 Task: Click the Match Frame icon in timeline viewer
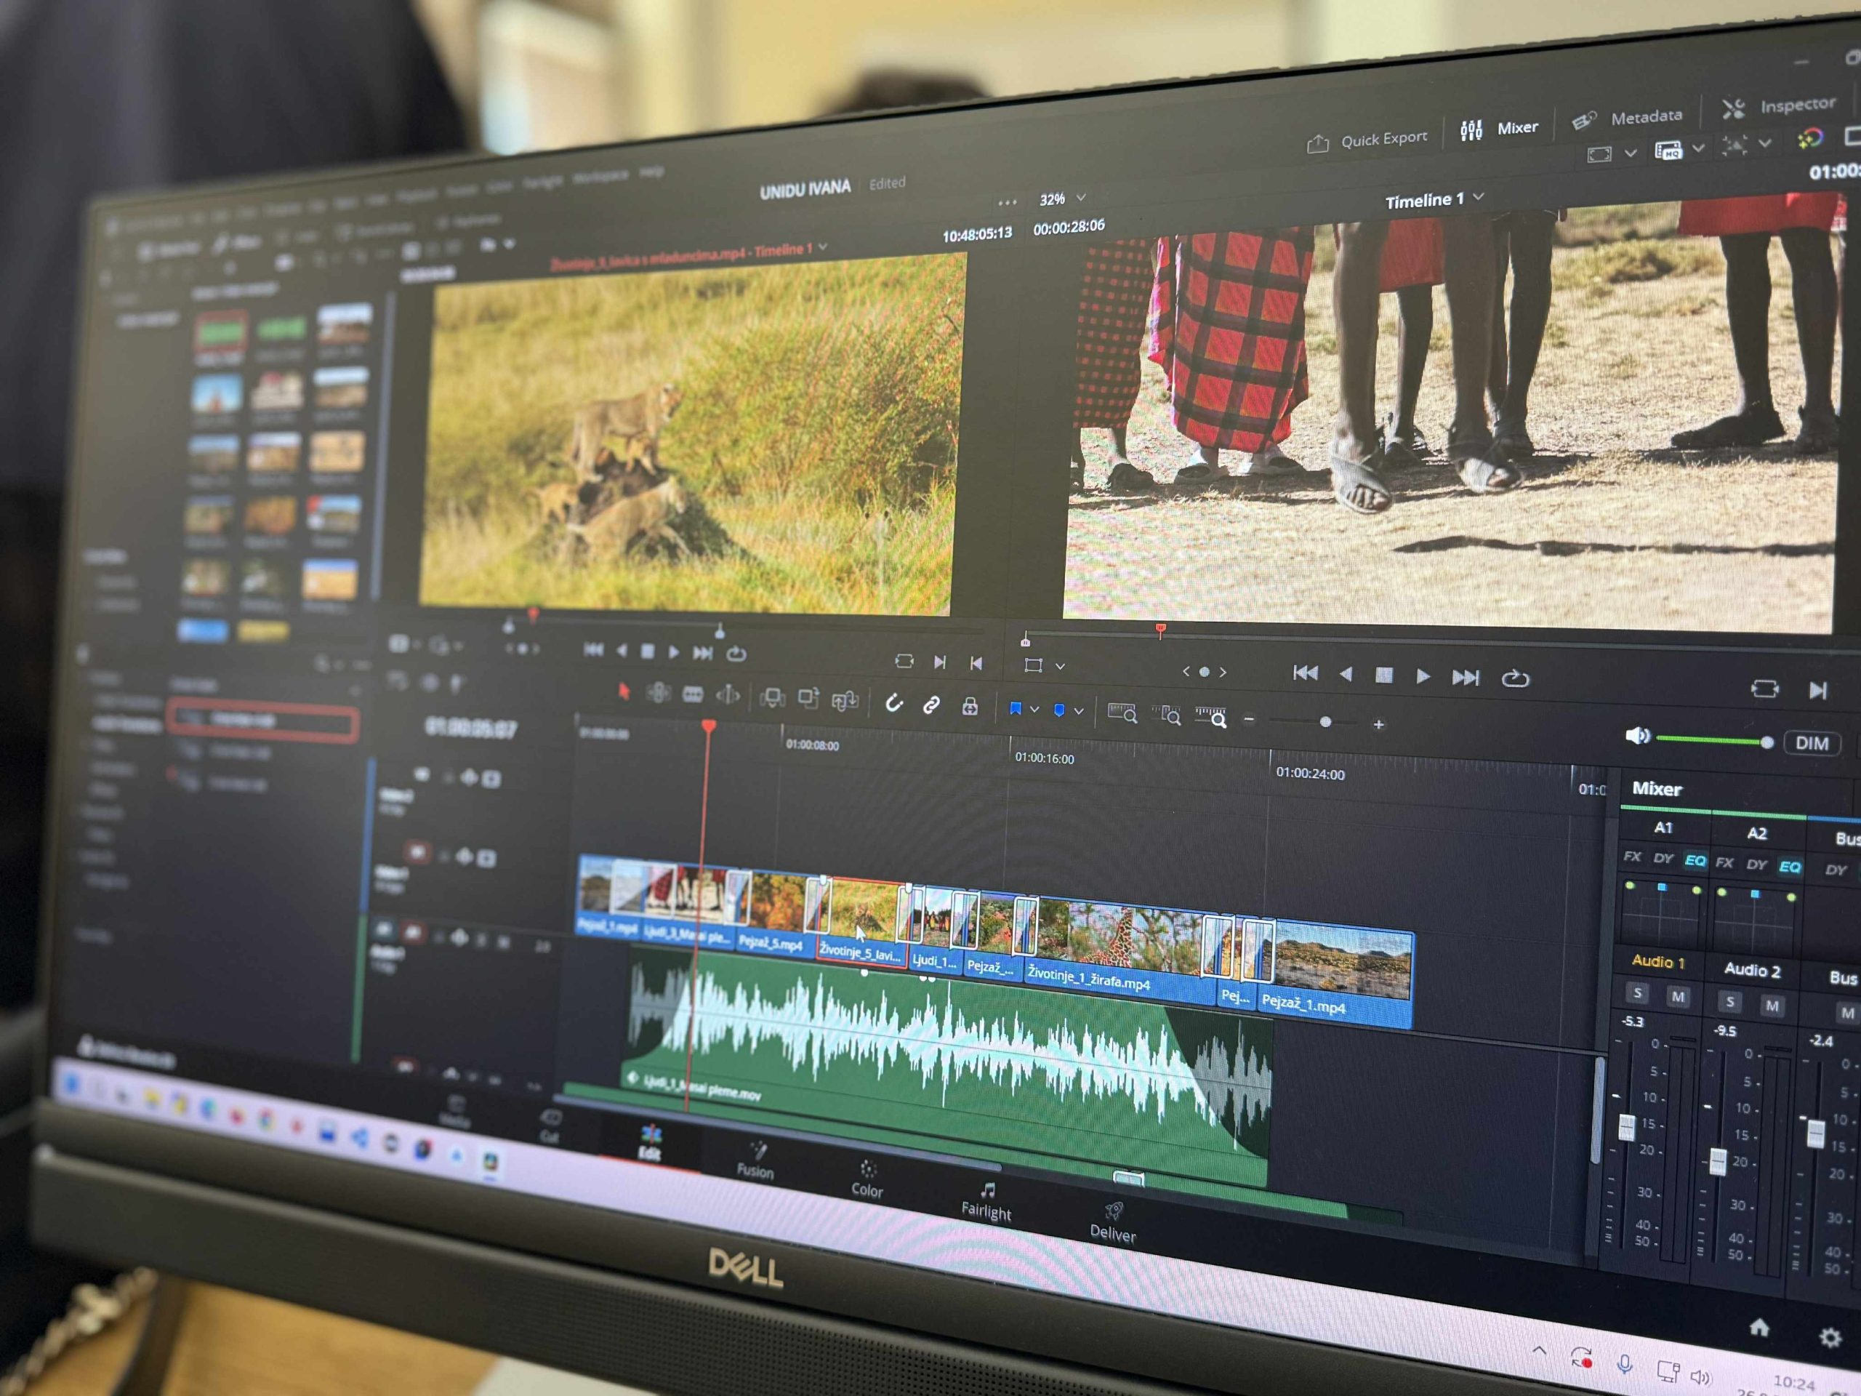tap(1765, 689)
